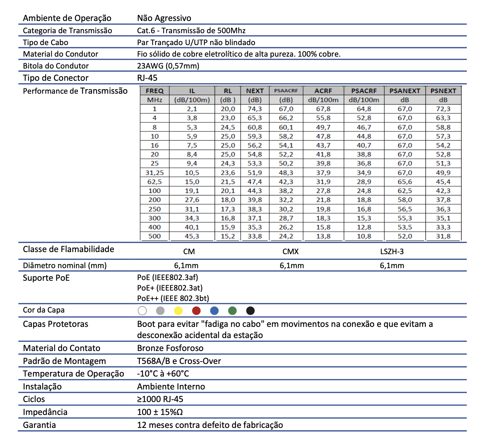Click the green cable color circle
486x444 pixels.
pyautogui.click(x=233, y=310)
